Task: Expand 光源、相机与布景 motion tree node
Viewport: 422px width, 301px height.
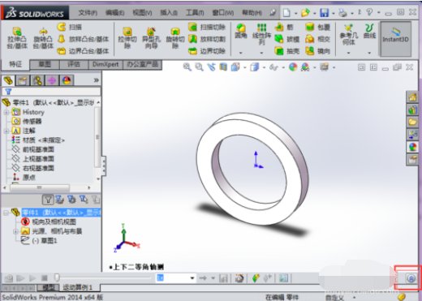Action: (x=15, y=231)
